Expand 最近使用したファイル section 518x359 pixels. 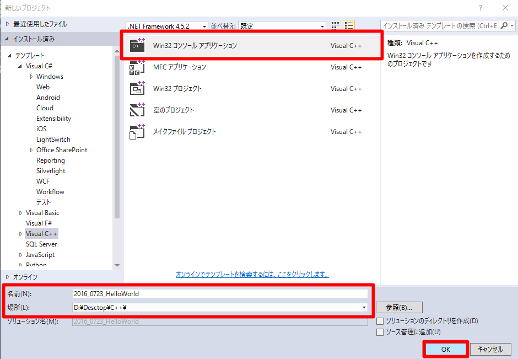7,24
